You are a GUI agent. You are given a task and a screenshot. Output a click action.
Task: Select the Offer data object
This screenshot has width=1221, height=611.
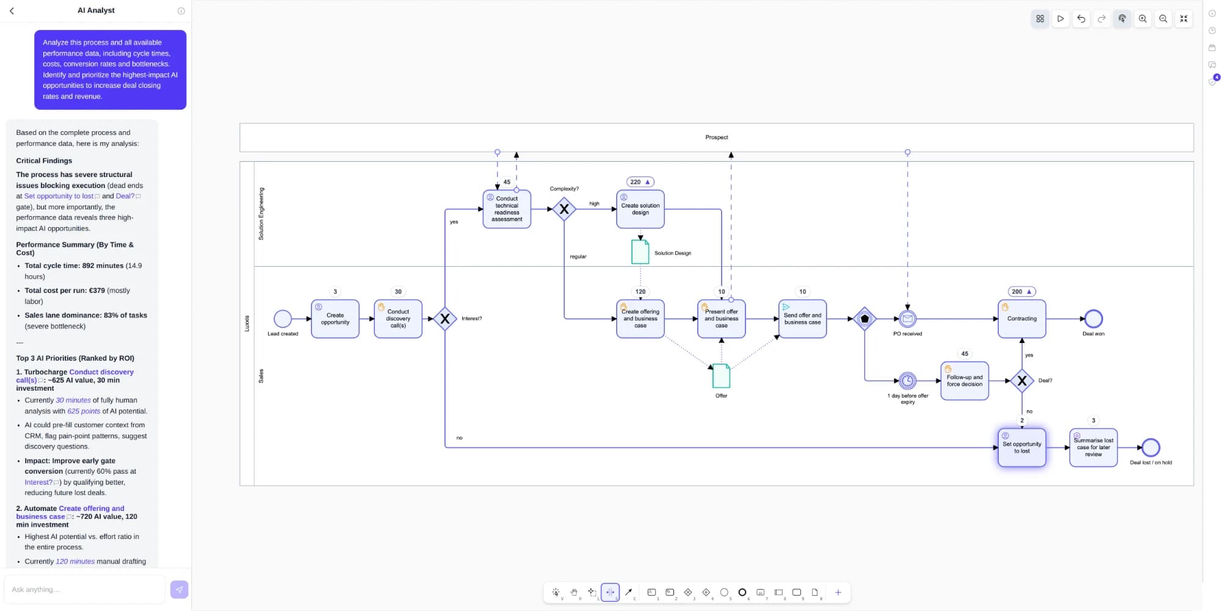point(721,376)
